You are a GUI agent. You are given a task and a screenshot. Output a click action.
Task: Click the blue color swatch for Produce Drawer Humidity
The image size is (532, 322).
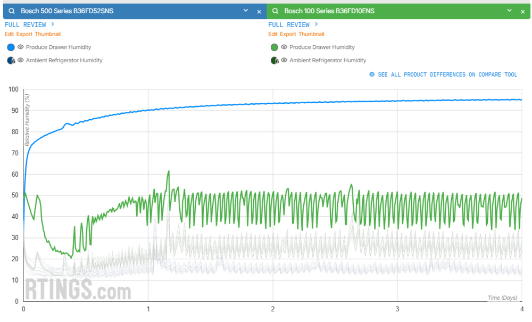pos(10,47)
